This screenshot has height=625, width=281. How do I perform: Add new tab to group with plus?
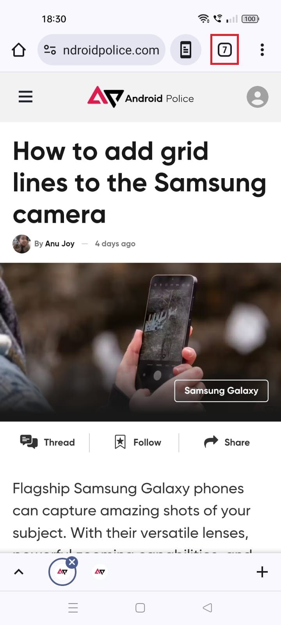click(262, 572)
